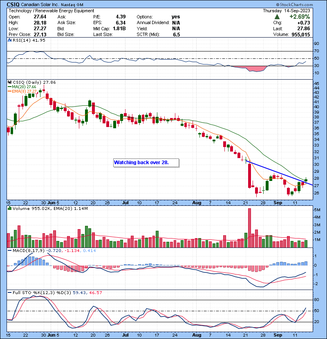
Task: Click the Options 'yes' value in header
Action: pos(176,17)
